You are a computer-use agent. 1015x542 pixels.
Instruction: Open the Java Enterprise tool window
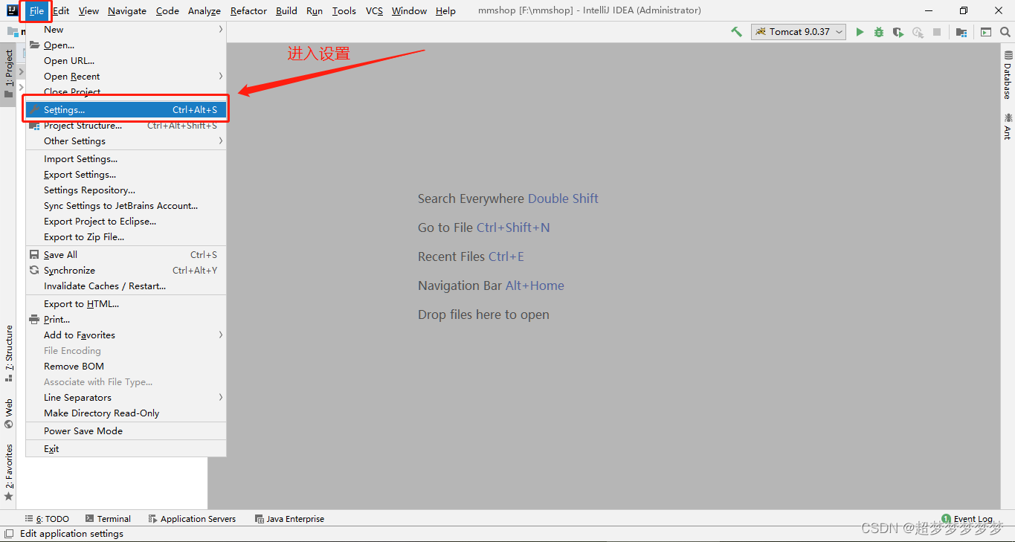pos(289,519)
